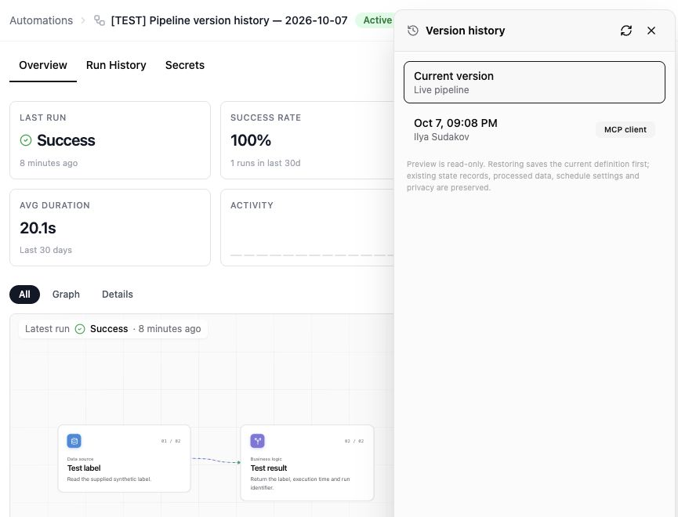Click the version history clock icon
This screenshot has height=517, width=678.
tap(413, 31)
